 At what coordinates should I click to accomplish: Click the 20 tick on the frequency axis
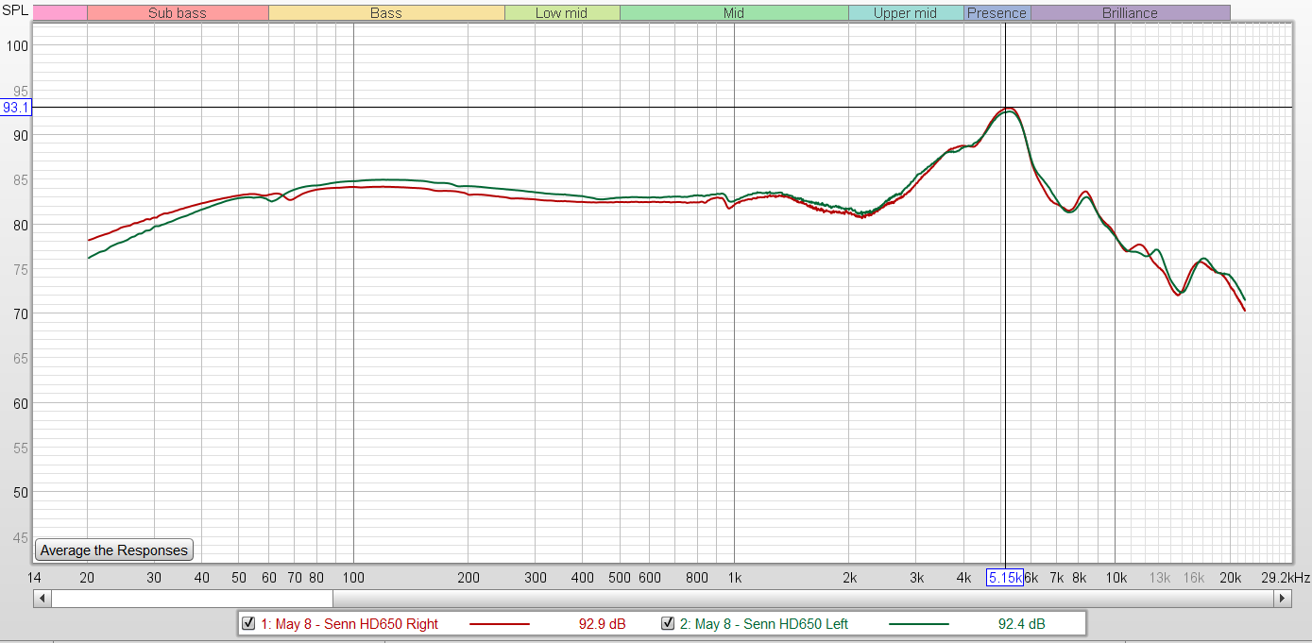[x=87, y=578]
